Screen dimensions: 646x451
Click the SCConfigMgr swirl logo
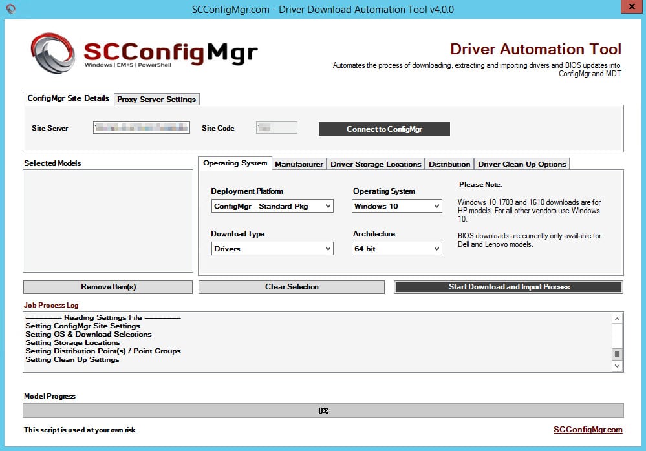point(53,53)
